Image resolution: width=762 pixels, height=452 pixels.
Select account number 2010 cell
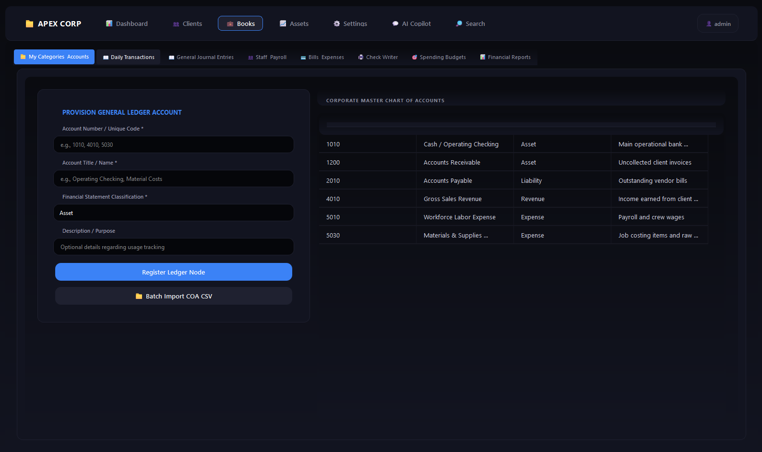(368, 180)
